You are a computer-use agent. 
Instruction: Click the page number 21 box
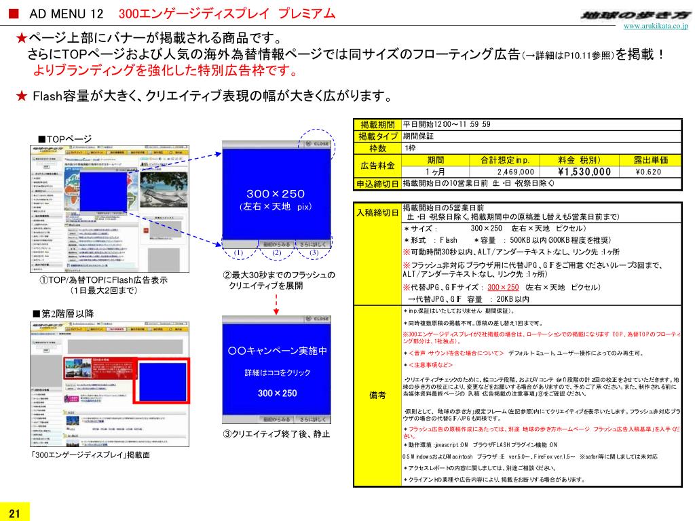point(15,512)
